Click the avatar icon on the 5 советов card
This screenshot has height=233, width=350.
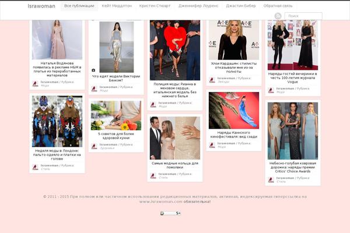94,146
